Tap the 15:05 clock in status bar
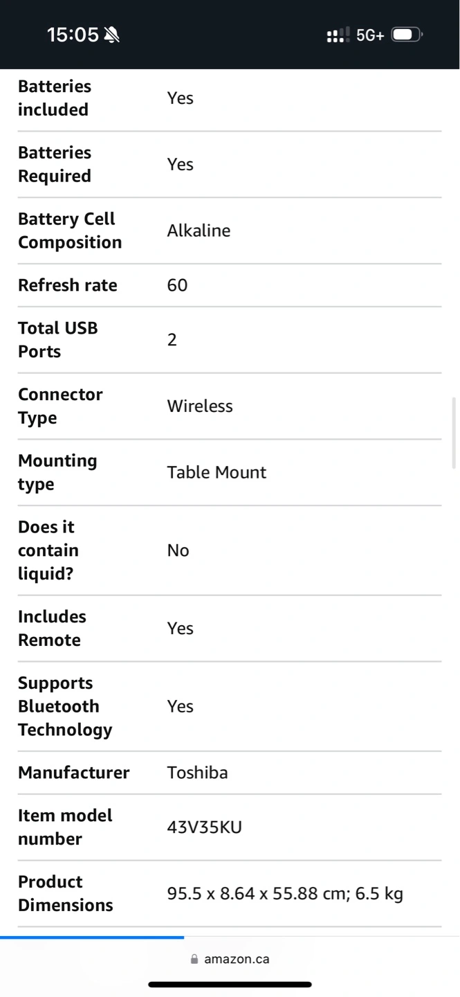The height and width of the screenshot is (997, 460). pos(73,35)
